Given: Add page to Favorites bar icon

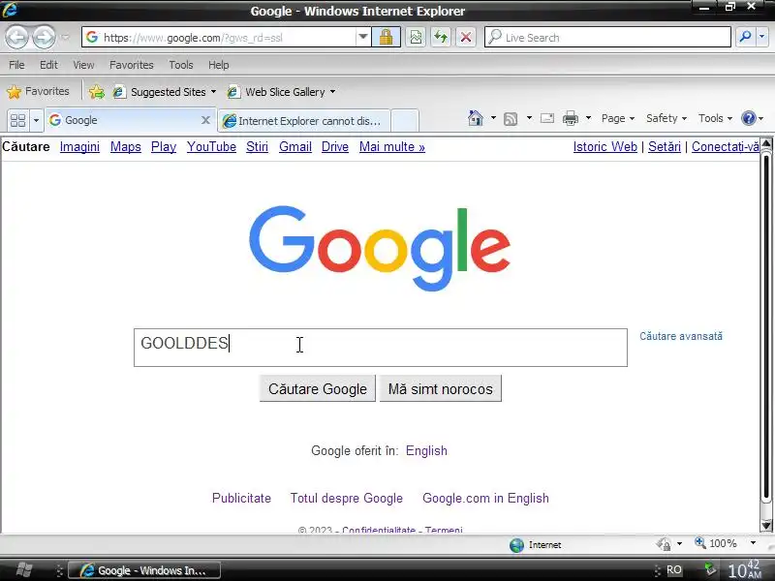Looking at the screenshot, I should coord(96,92).
